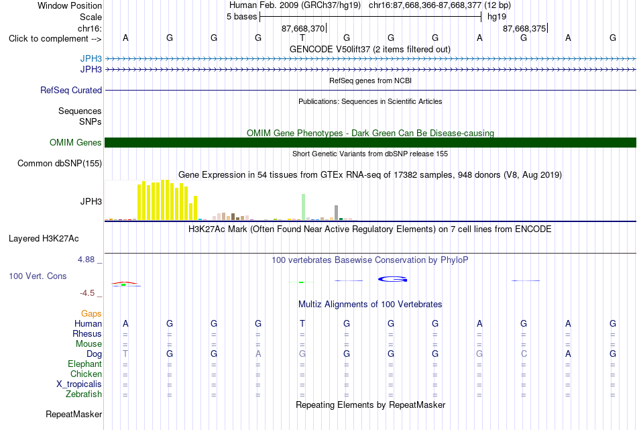Click 'Multiz Alignments of 100 Vertebrates' title
The image size is (637, 430).
(x=370, y=305)
